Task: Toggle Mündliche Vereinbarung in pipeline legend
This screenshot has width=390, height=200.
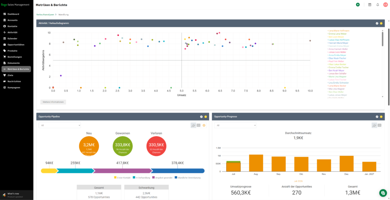Action: pos(188,178)
